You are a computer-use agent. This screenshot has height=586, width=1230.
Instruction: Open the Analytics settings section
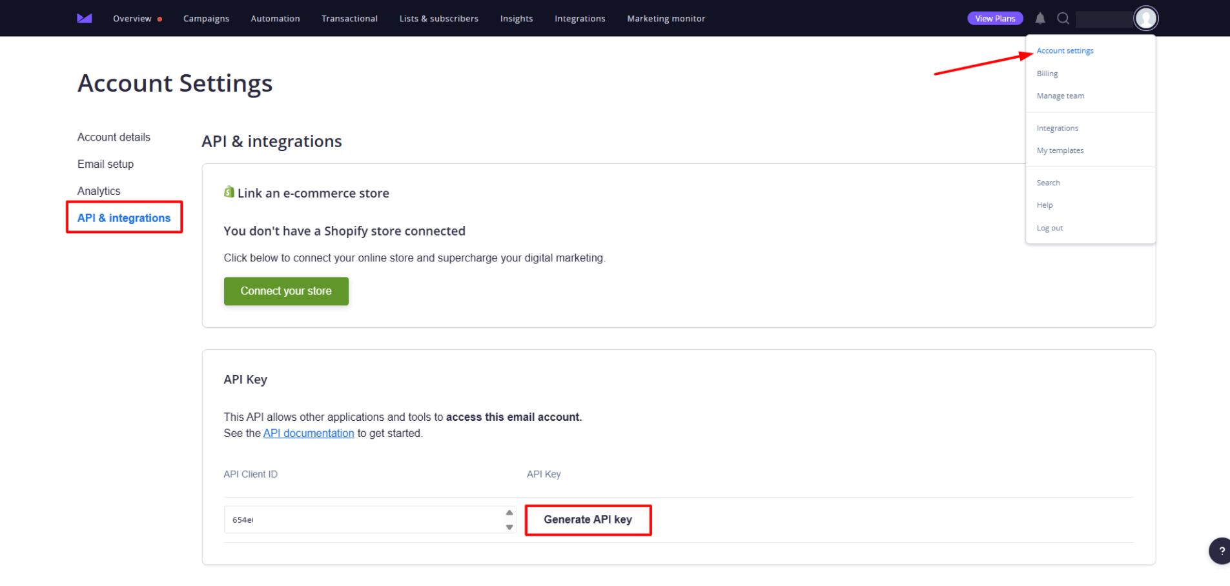pos(99,190)
